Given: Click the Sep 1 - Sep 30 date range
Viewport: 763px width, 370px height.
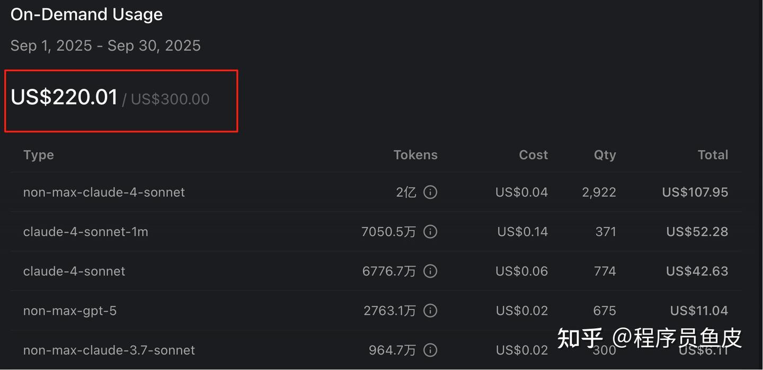Looking at the screenshot, I should coord(105,45).
